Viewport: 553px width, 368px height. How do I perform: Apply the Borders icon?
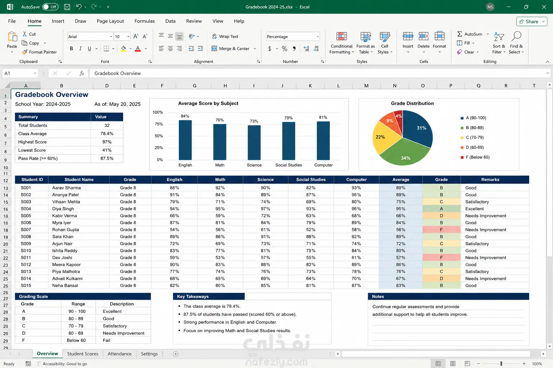[x=106, y=49]
